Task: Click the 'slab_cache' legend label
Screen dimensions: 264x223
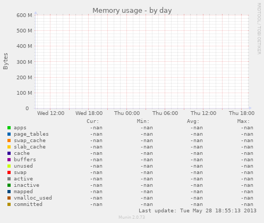Action: (30, 147)
